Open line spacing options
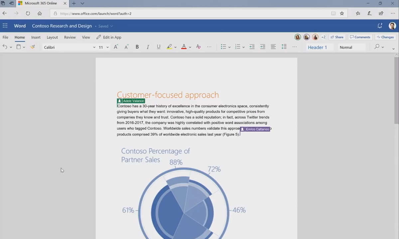 284,47
